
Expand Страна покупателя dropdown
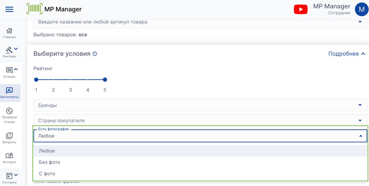tap(360, 120)
